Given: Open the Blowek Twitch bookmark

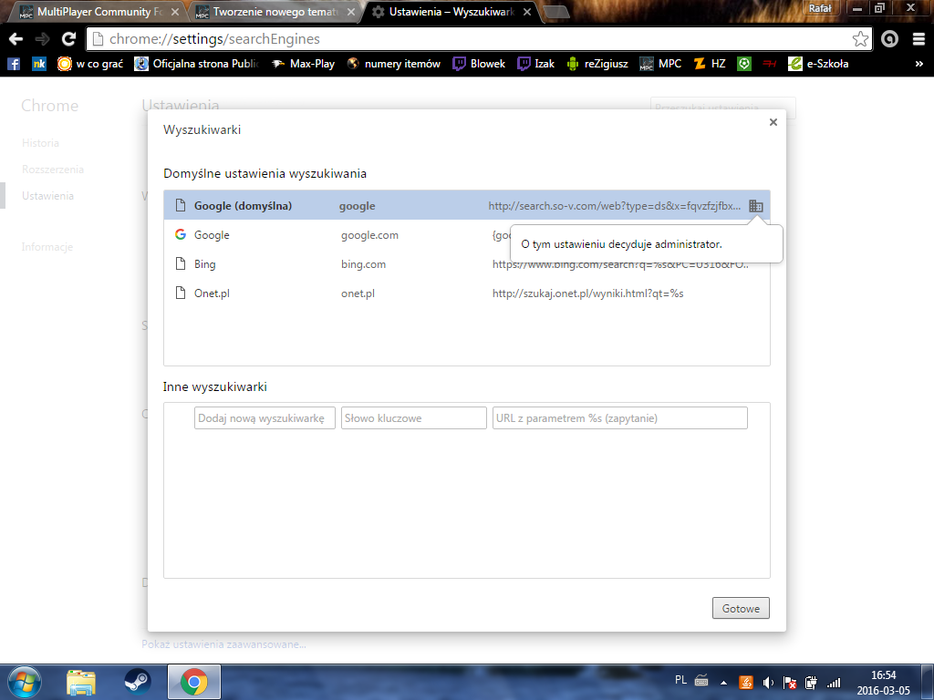Looking at the screenshot, I should [x=479, y=64].
